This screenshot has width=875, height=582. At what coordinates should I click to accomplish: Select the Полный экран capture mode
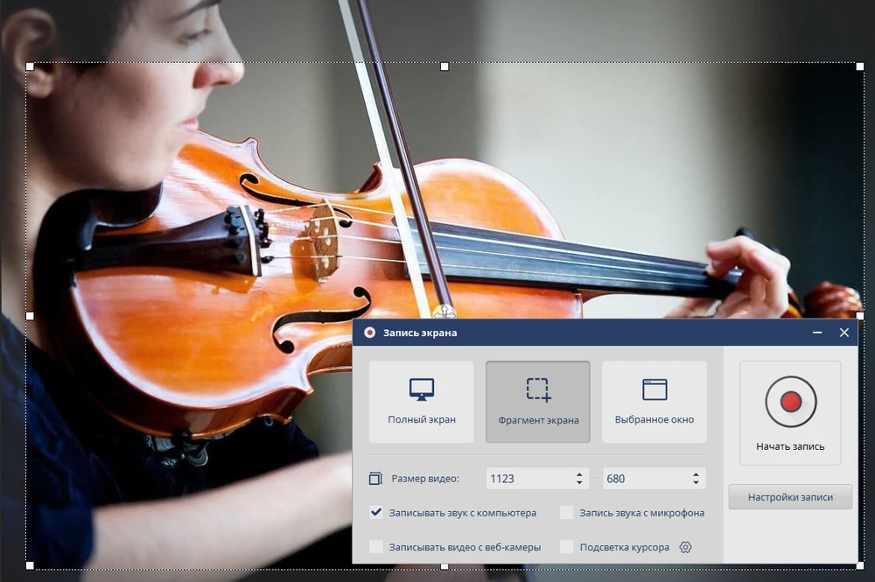(421, 402)
